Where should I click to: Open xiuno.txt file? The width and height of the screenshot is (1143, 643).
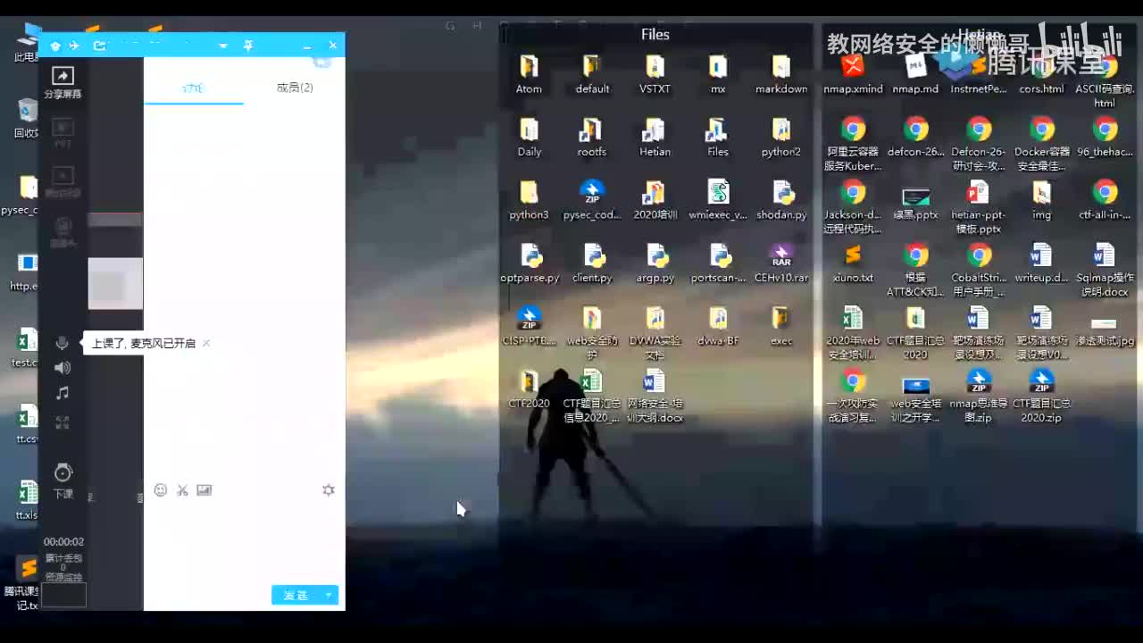point(853,264)
